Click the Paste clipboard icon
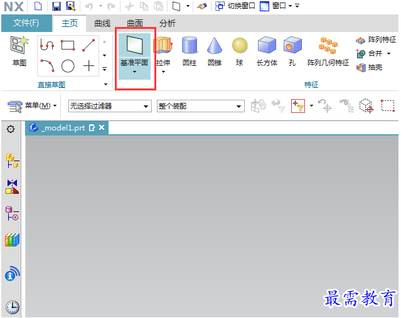The height and width of the screenshot is (318, 401). pyautogui.click(x=159, y=6)
